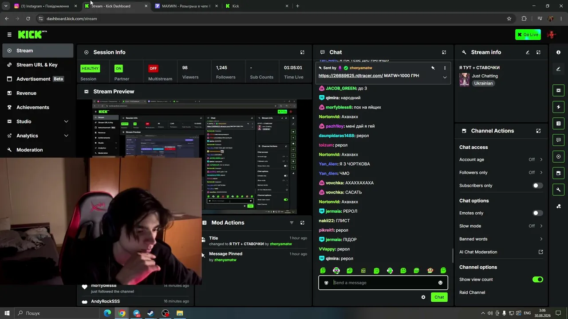
Task: Click the Ukrainian language tag
Action: click(483, 83)
